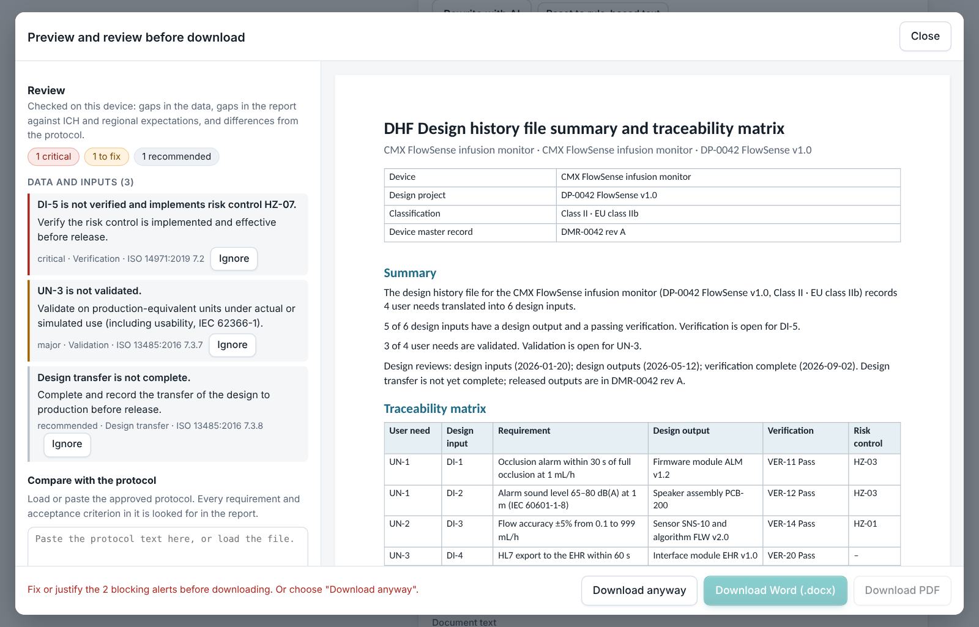
Task: Select the '1 recommended' badge
Action: point(176,157)
